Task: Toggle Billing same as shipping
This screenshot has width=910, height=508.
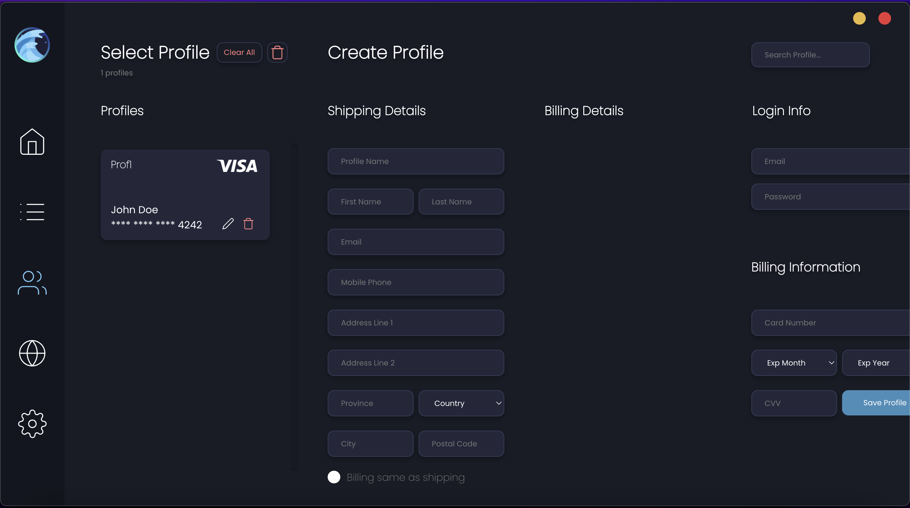Action: click(334, 477)
